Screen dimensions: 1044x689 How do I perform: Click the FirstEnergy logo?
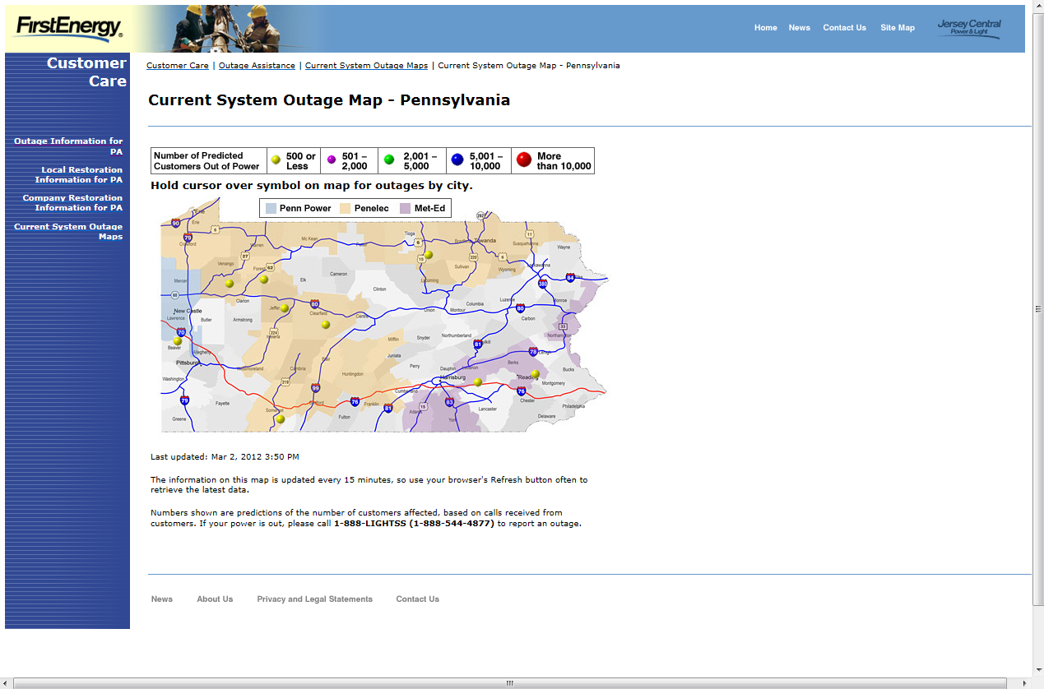tap(67, 28)
